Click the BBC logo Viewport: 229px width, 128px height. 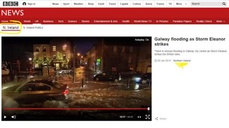pos(11,4)
